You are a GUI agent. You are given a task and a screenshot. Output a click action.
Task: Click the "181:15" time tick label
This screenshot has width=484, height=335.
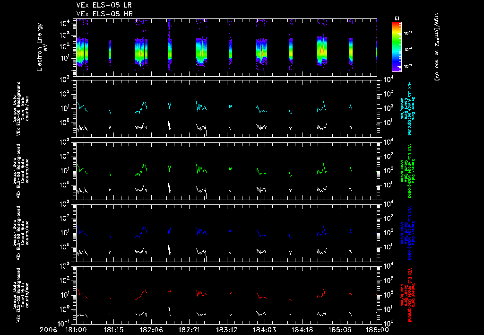click(113, 330)
